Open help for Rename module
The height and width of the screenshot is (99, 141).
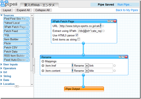(120, 57)
